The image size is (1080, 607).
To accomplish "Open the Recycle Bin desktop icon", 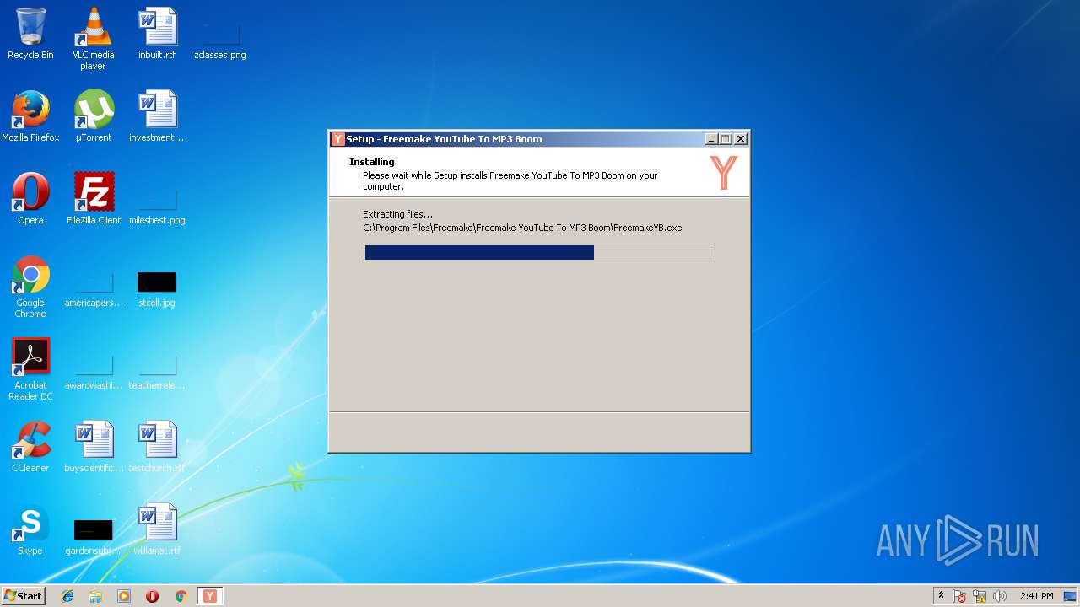I will 30,34.
